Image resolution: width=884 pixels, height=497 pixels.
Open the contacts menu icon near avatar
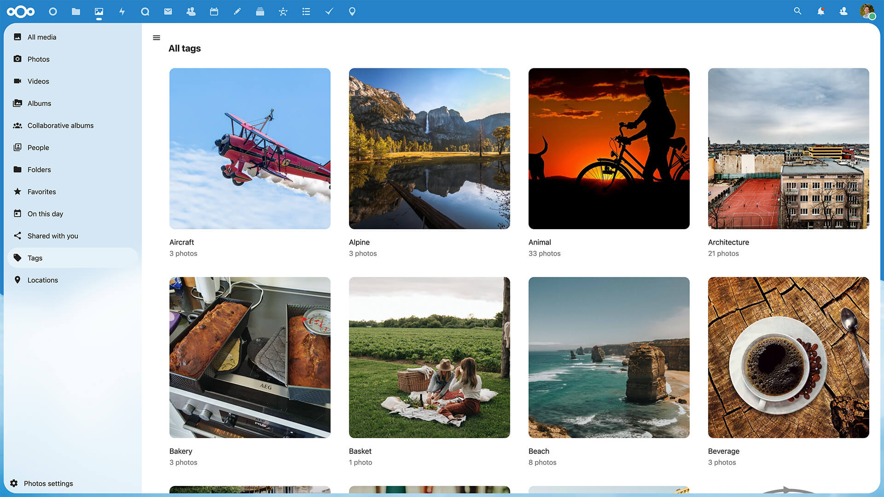pos(843,11)
